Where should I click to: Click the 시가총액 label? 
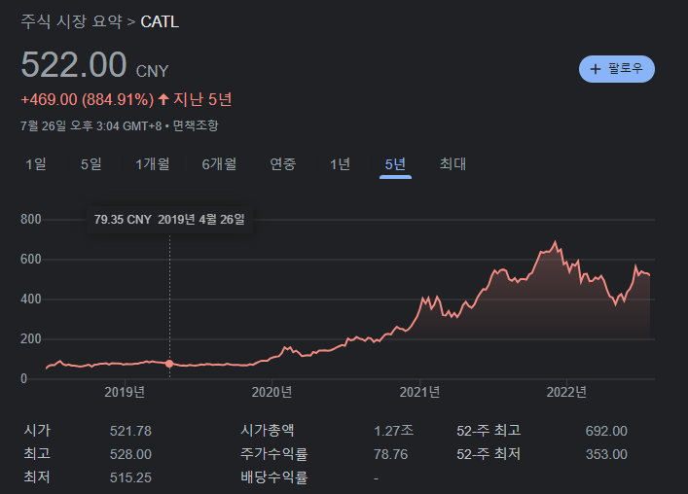point(268,430)
